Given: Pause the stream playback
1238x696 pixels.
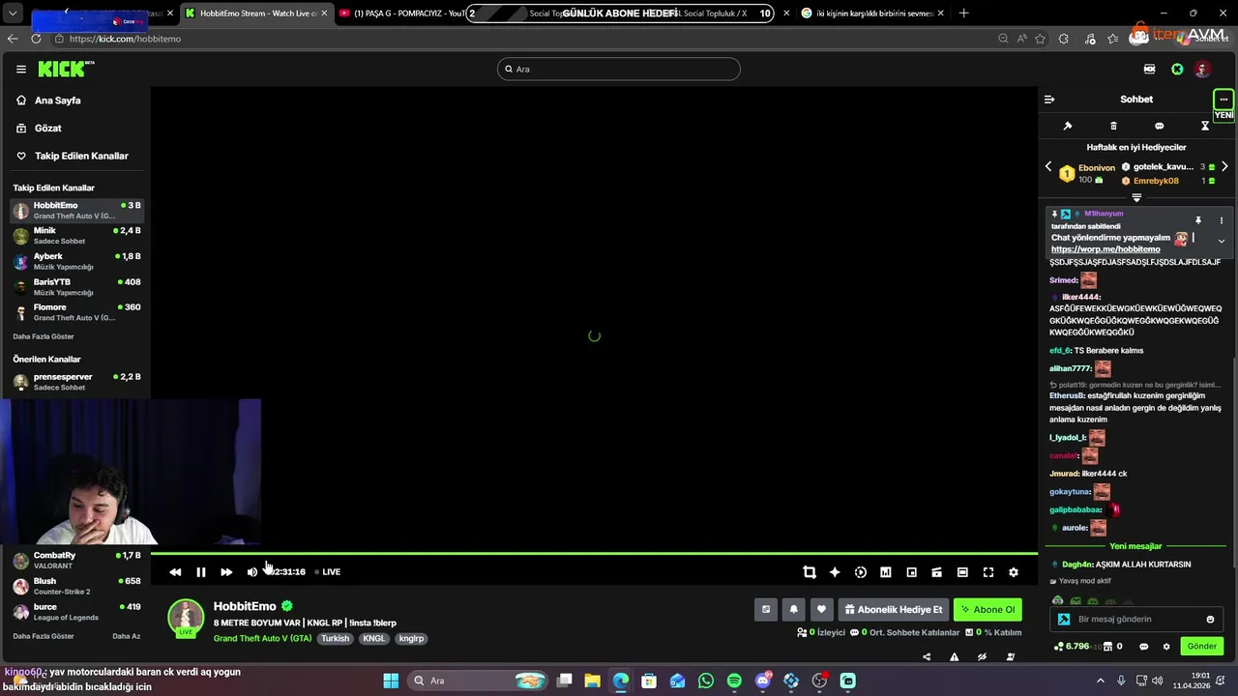Looking at the screenshot, I should coord(201,572).
